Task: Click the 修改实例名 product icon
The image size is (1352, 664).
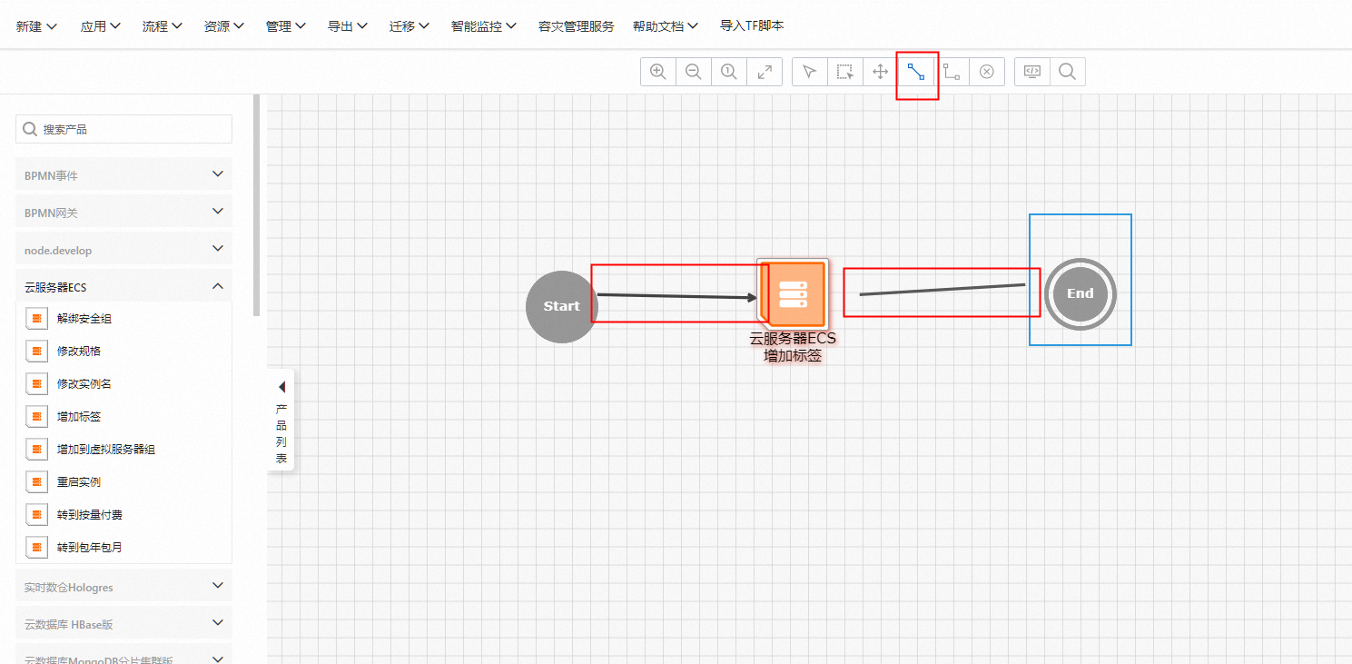Action: pos(36,384)
